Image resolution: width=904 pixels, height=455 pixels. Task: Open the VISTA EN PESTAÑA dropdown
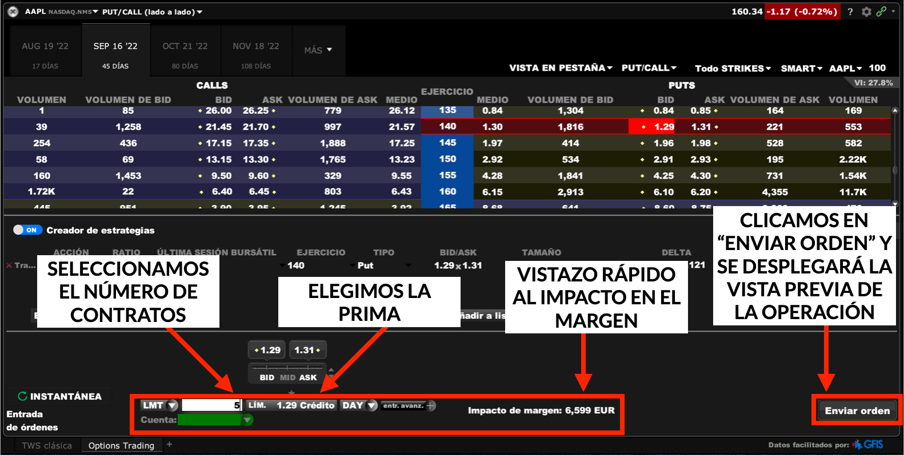click(561, 68)
